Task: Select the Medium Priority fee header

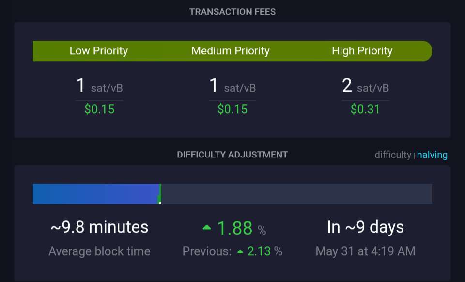Action: [231, 51]
